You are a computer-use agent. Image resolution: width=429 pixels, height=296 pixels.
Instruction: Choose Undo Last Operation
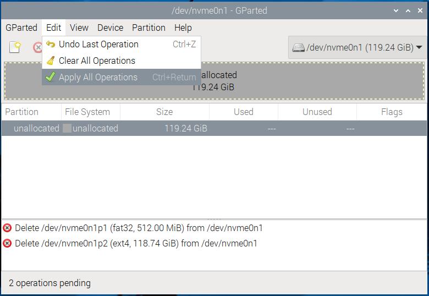(x=122, y=45)
